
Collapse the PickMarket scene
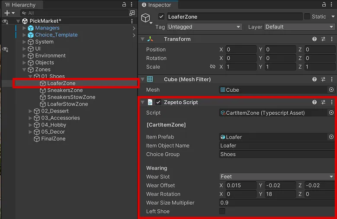[18, 21]
